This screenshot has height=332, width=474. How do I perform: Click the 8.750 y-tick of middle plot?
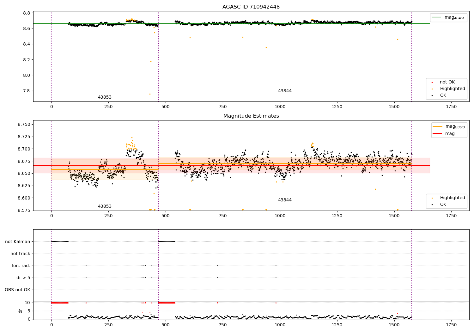(24, 125)
